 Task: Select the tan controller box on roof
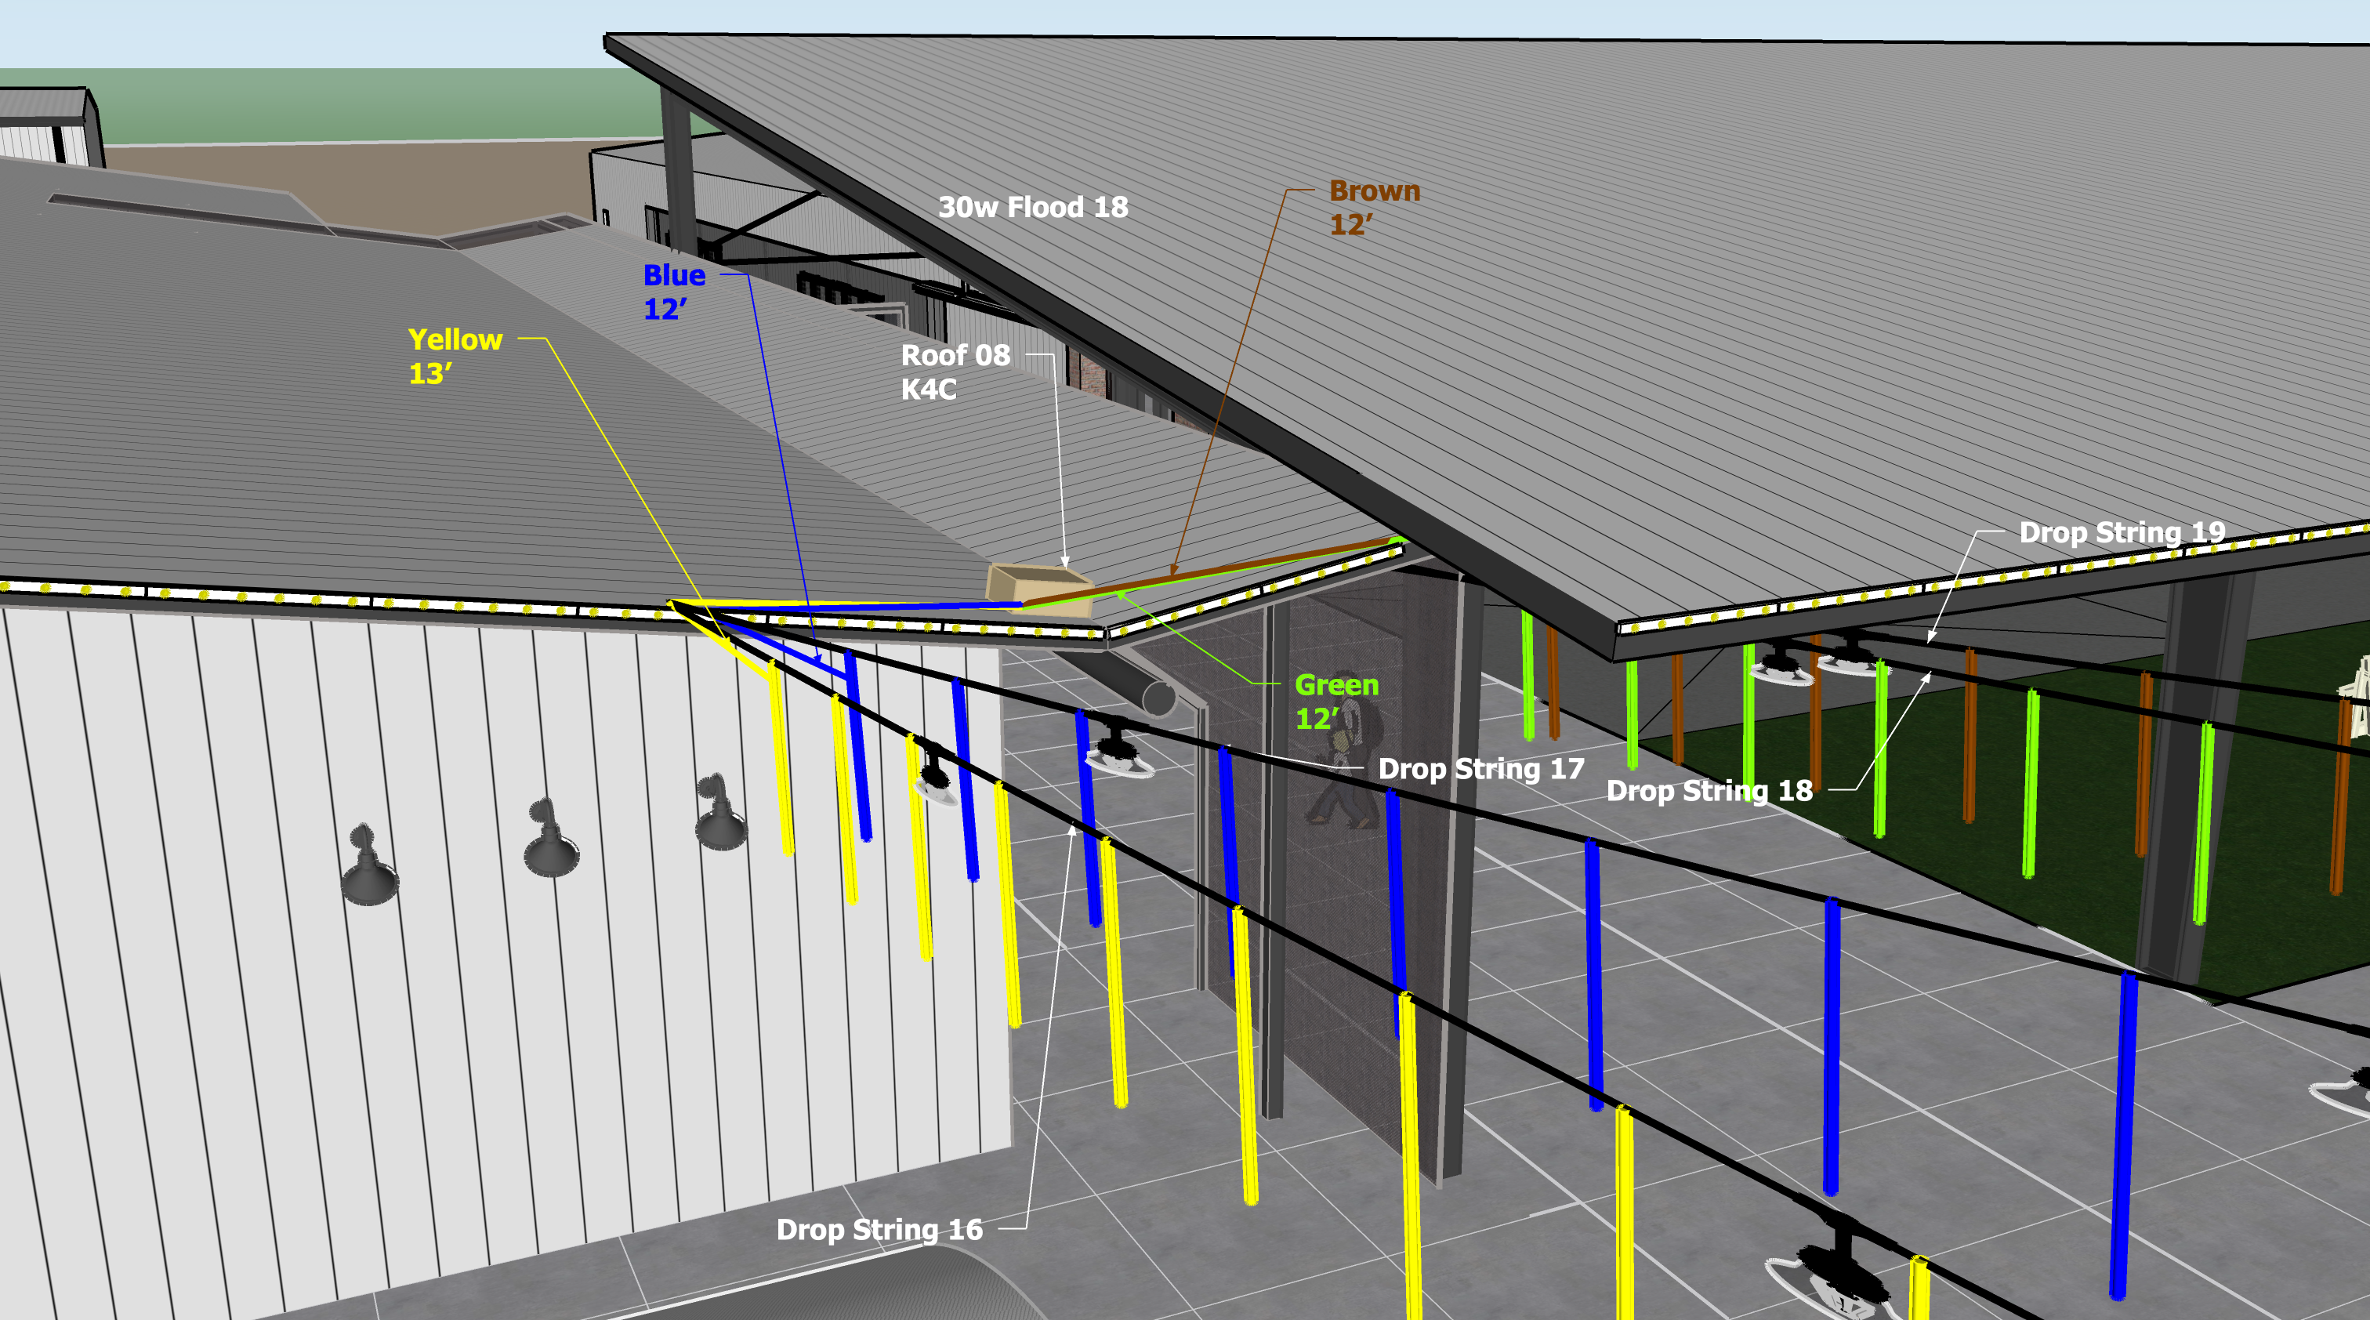point(1040,587)
